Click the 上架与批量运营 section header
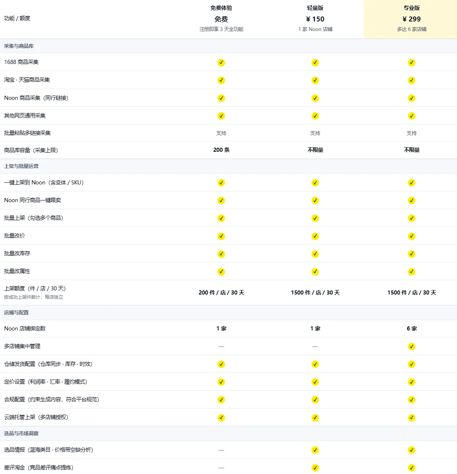Screen dimensions: 457x474 [x=21, y=166]
